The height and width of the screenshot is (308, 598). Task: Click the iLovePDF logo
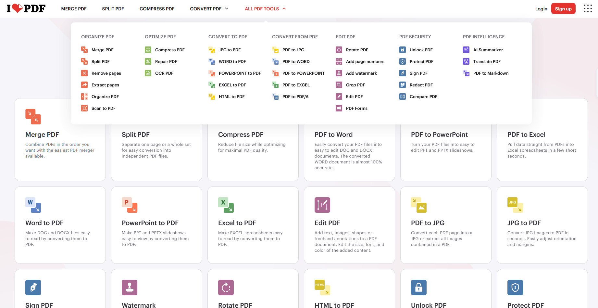[x=26, y=8]
